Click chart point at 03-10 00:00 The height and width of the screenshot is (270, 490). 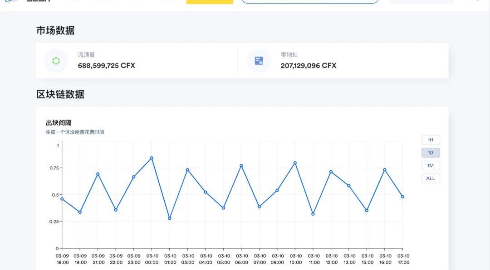[x=152, y=158]
